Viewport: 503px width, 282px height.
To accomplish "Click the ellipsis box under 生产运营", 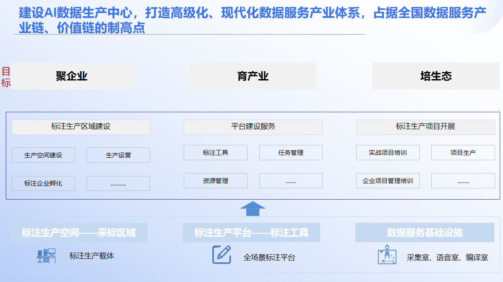I will tap(118, 183).
